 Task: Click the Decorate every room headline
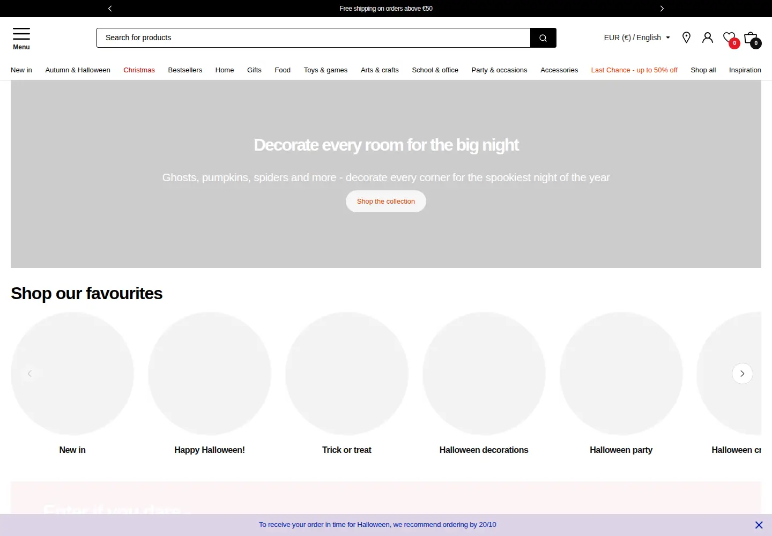pyautogui.click(x=386, y=145)
